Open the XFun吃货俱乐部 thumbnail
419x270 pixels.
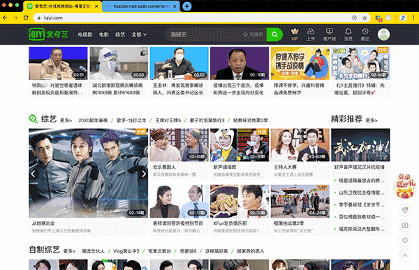(x=240, y=201)
